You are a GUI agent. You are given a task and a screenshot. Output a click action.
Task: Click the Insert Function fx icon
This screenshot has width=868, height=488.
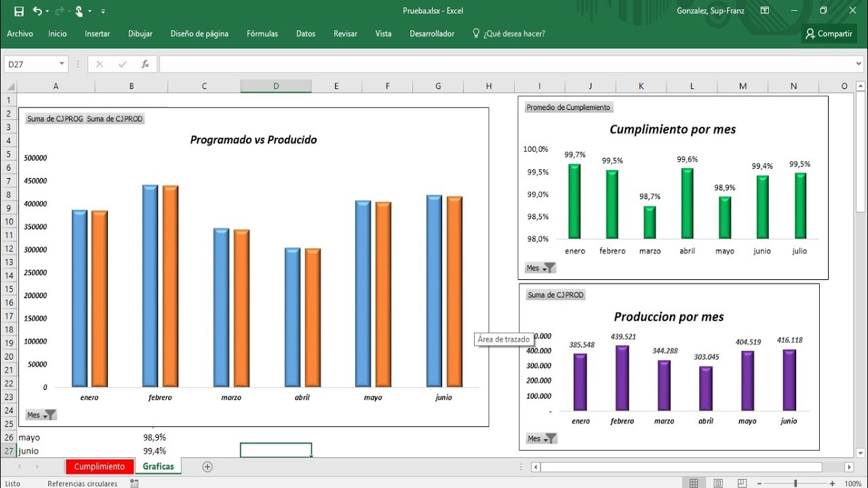click(145, 64)
